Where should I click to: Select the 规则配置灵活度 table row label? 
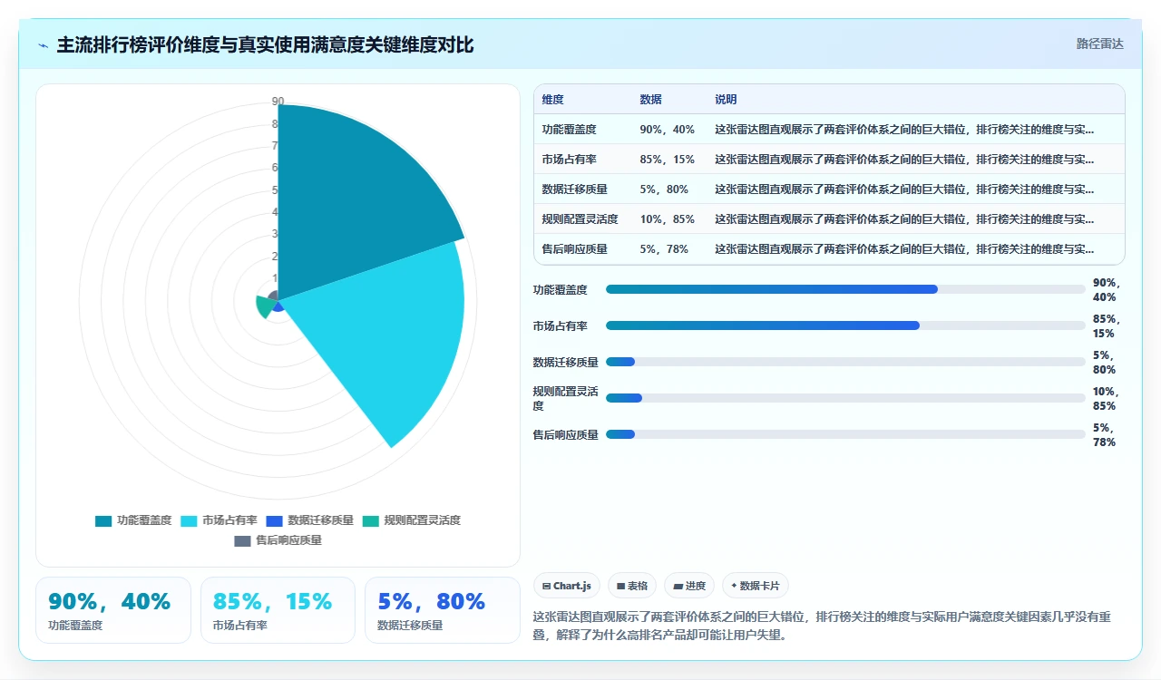580,219
